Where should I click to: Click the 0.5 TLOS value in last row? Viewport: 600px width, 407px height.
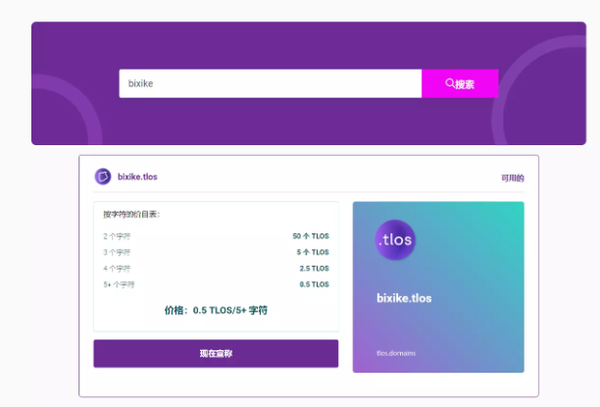[x=314, y=284]
